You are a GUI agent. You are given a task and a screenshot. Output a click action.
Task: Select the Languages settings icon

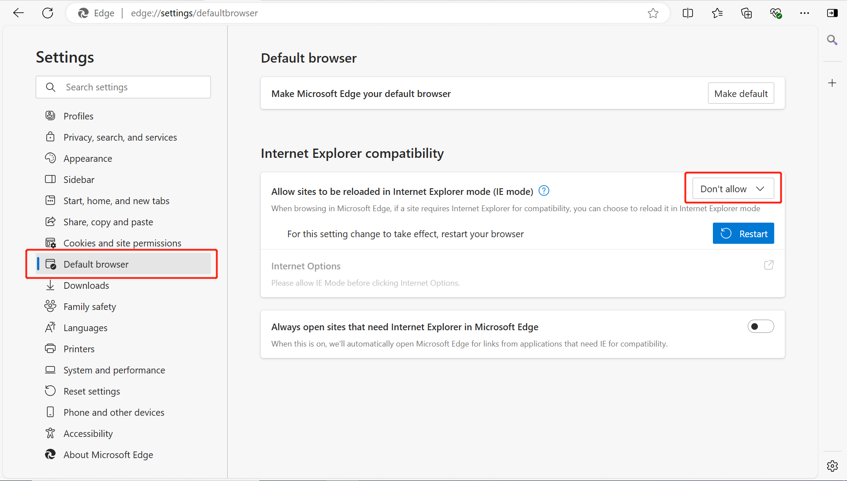click(x=51, y=328)
